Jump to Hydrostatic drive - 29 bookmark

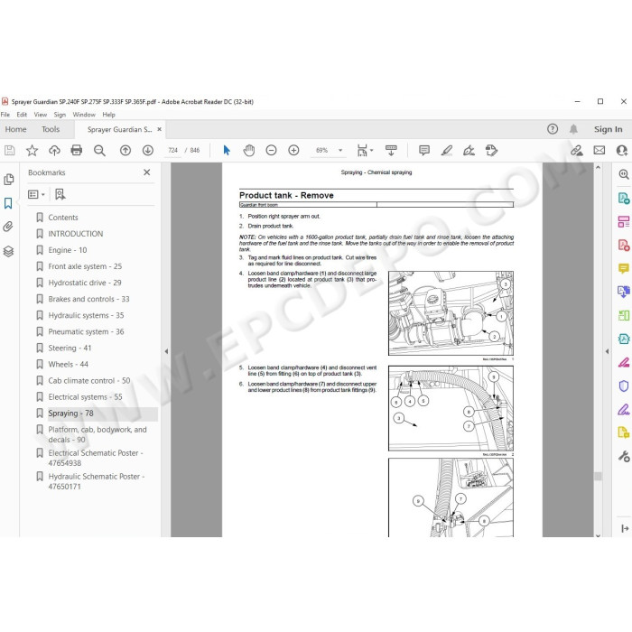point(85,283)
